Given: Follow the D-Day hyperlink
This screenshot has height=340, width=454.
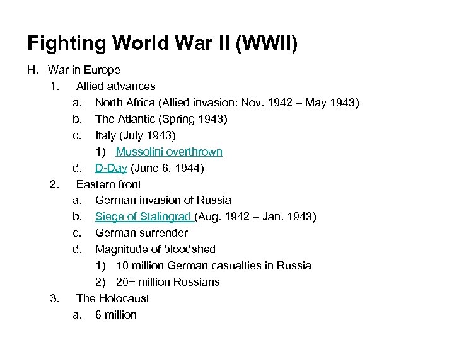Looking at the screenshot, I should [111, 168].
